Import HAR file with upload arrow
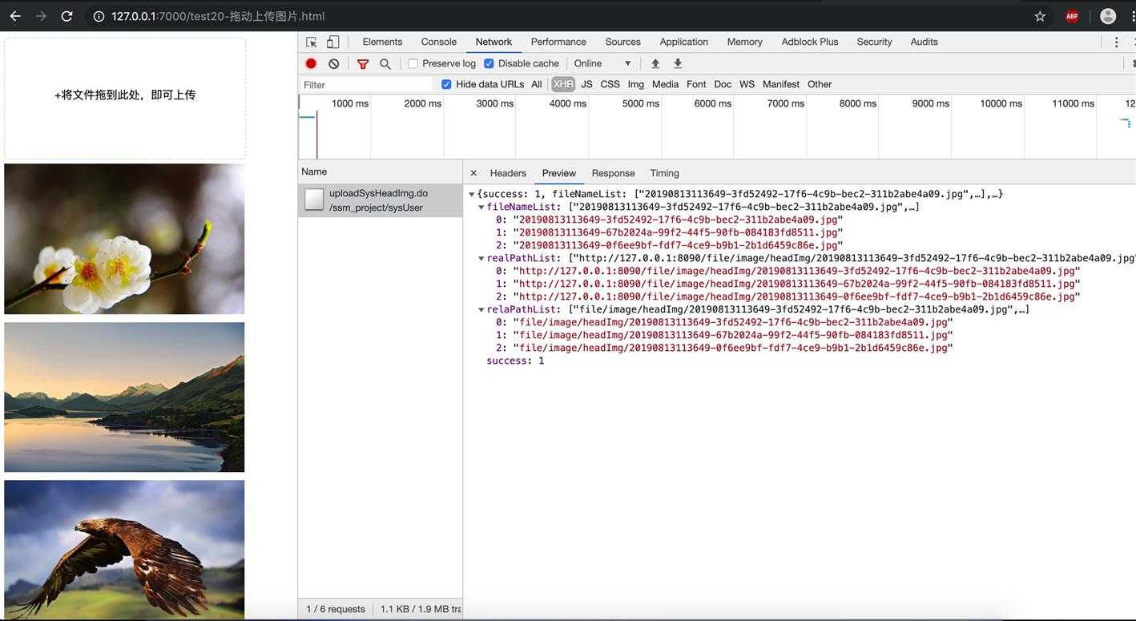The height and width of the screenshot is (621, 1136). [x=655, y=63]
